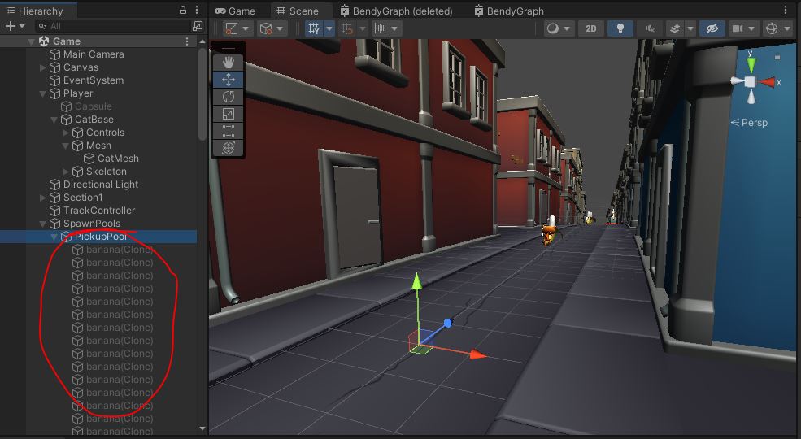The image size is (801, 439).
Task: Activate the Move tool in Scene toolbar
Action: 229,80
